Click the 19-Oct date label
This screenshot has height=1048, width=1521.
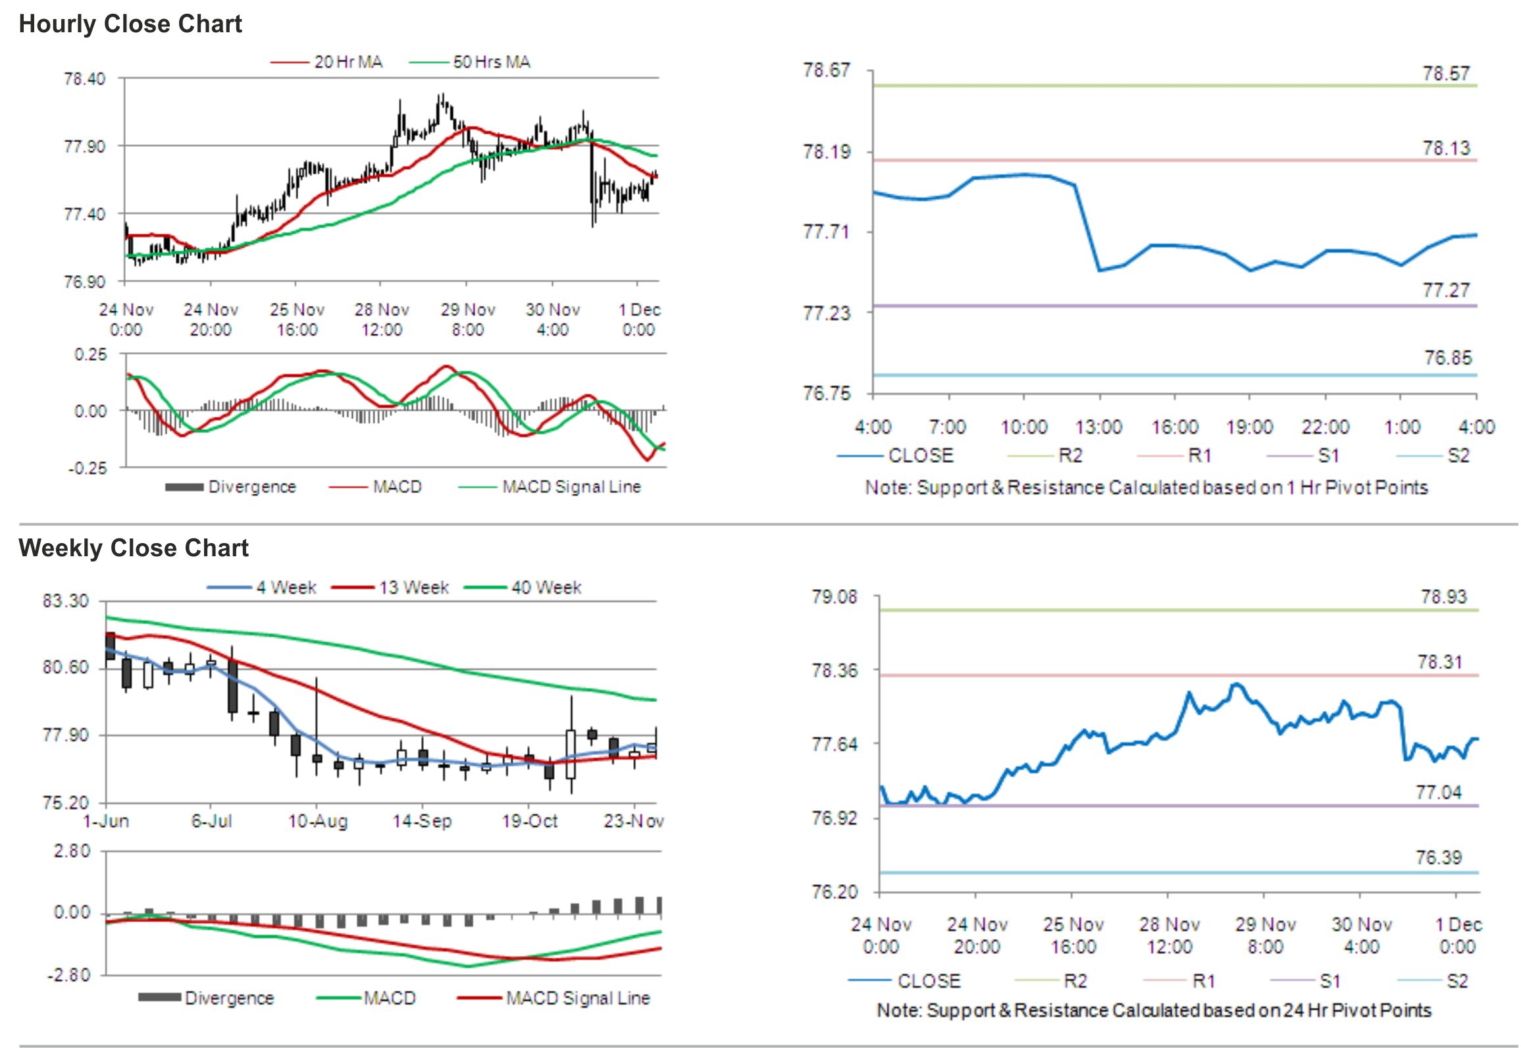(529, 822)
